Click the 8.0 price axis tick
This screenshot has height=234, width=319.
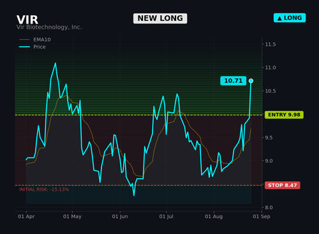[x=269, y=207]
